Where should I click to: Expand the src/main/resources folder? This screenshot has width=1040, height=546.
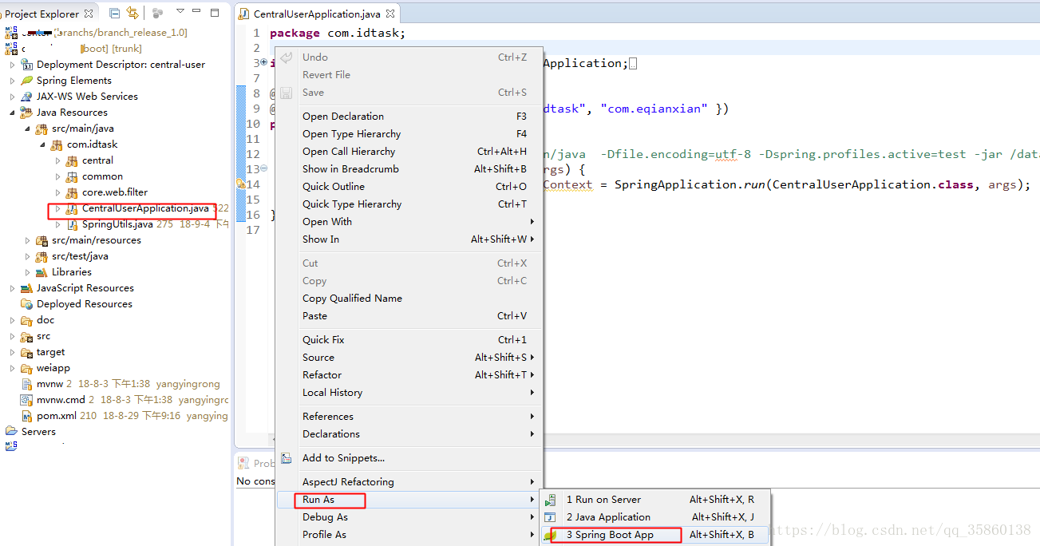(x=27, y=240)
